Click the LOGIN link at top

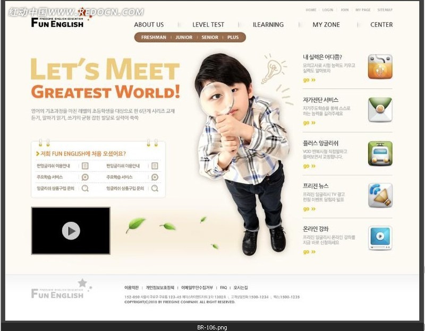(328, 10)
